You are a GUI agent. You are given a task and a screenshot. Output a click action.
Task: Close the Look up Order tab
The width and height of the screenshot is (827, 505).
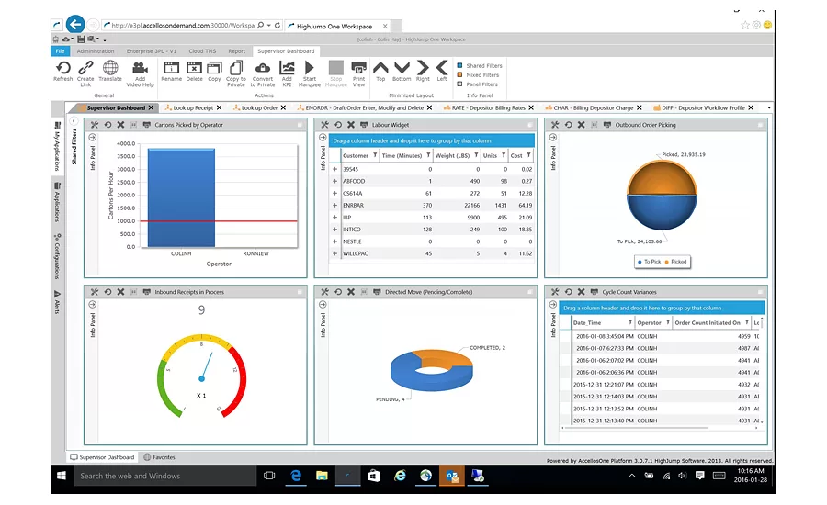tap(283, 107)
